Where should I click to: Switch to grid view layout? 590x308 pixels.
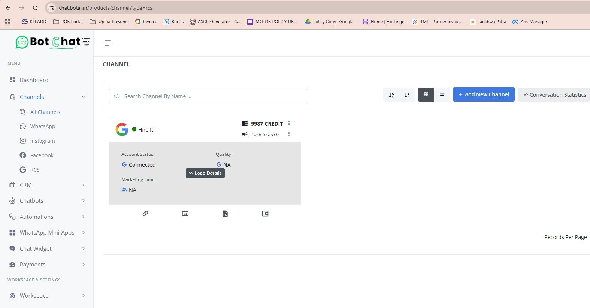pyautogui.click(x=426, y=95)
